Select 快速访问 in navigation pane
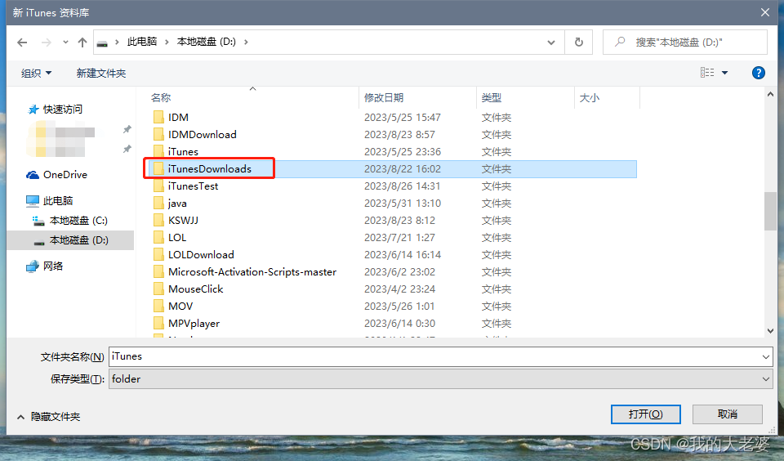 point(62,109)
